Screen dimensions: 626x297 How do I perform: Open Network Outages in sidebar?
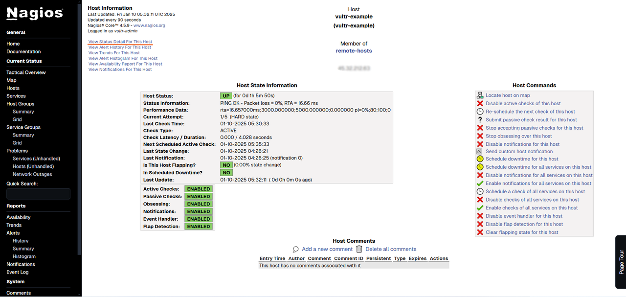[32, 174]
